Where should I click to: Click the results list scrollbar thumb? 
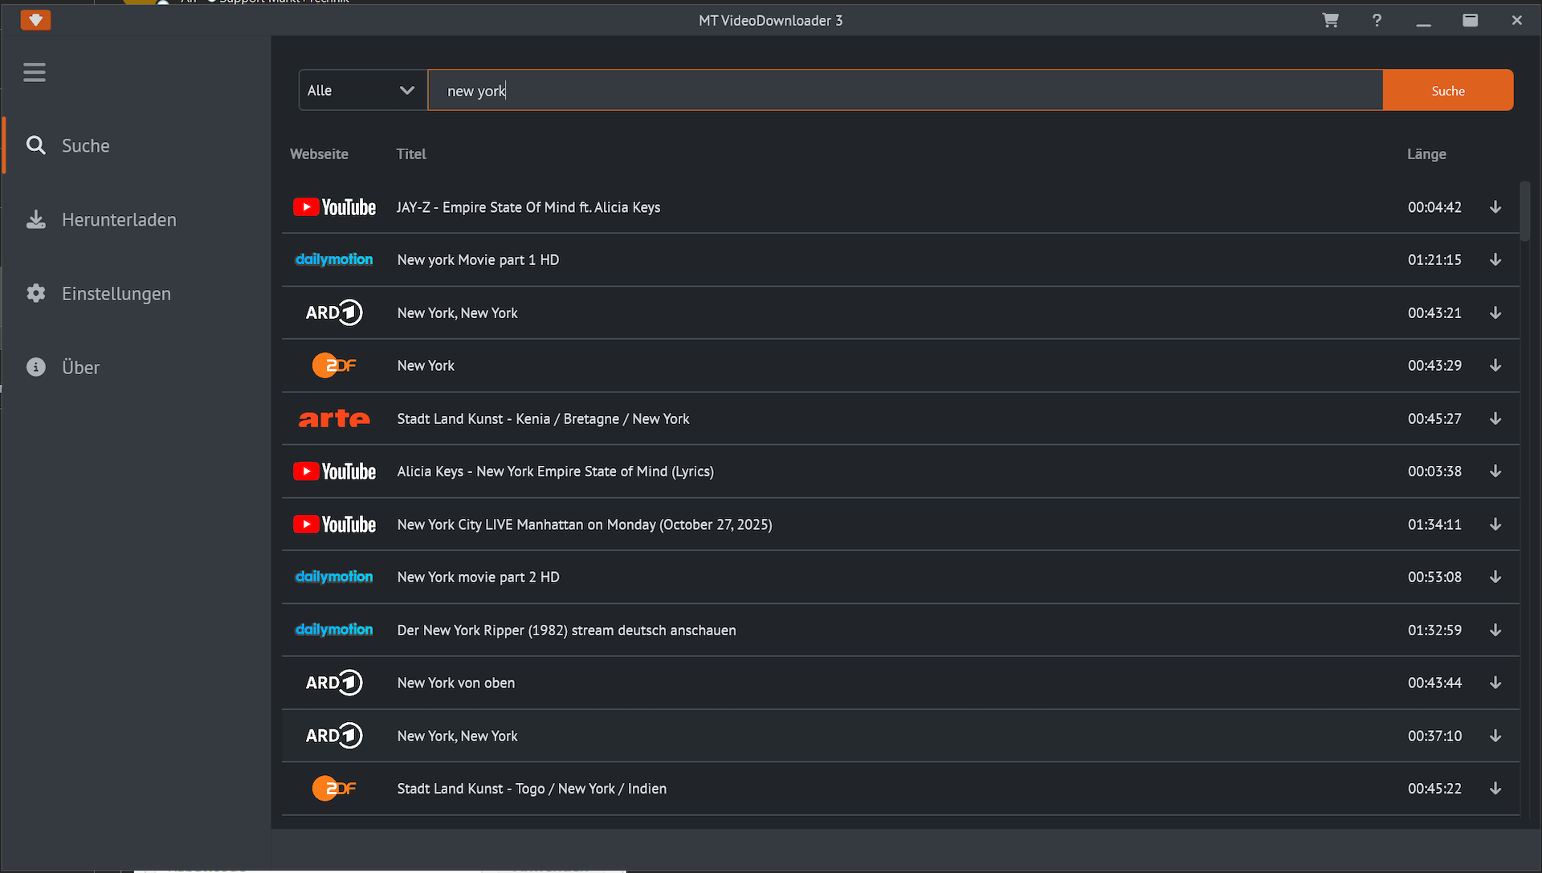click(x=1524, y=210)
